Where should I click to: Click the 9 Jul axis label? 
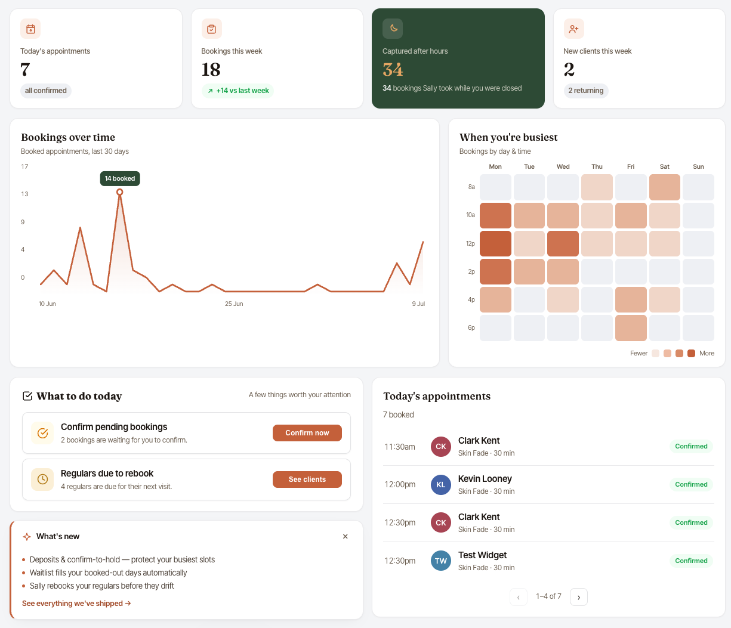418,304
